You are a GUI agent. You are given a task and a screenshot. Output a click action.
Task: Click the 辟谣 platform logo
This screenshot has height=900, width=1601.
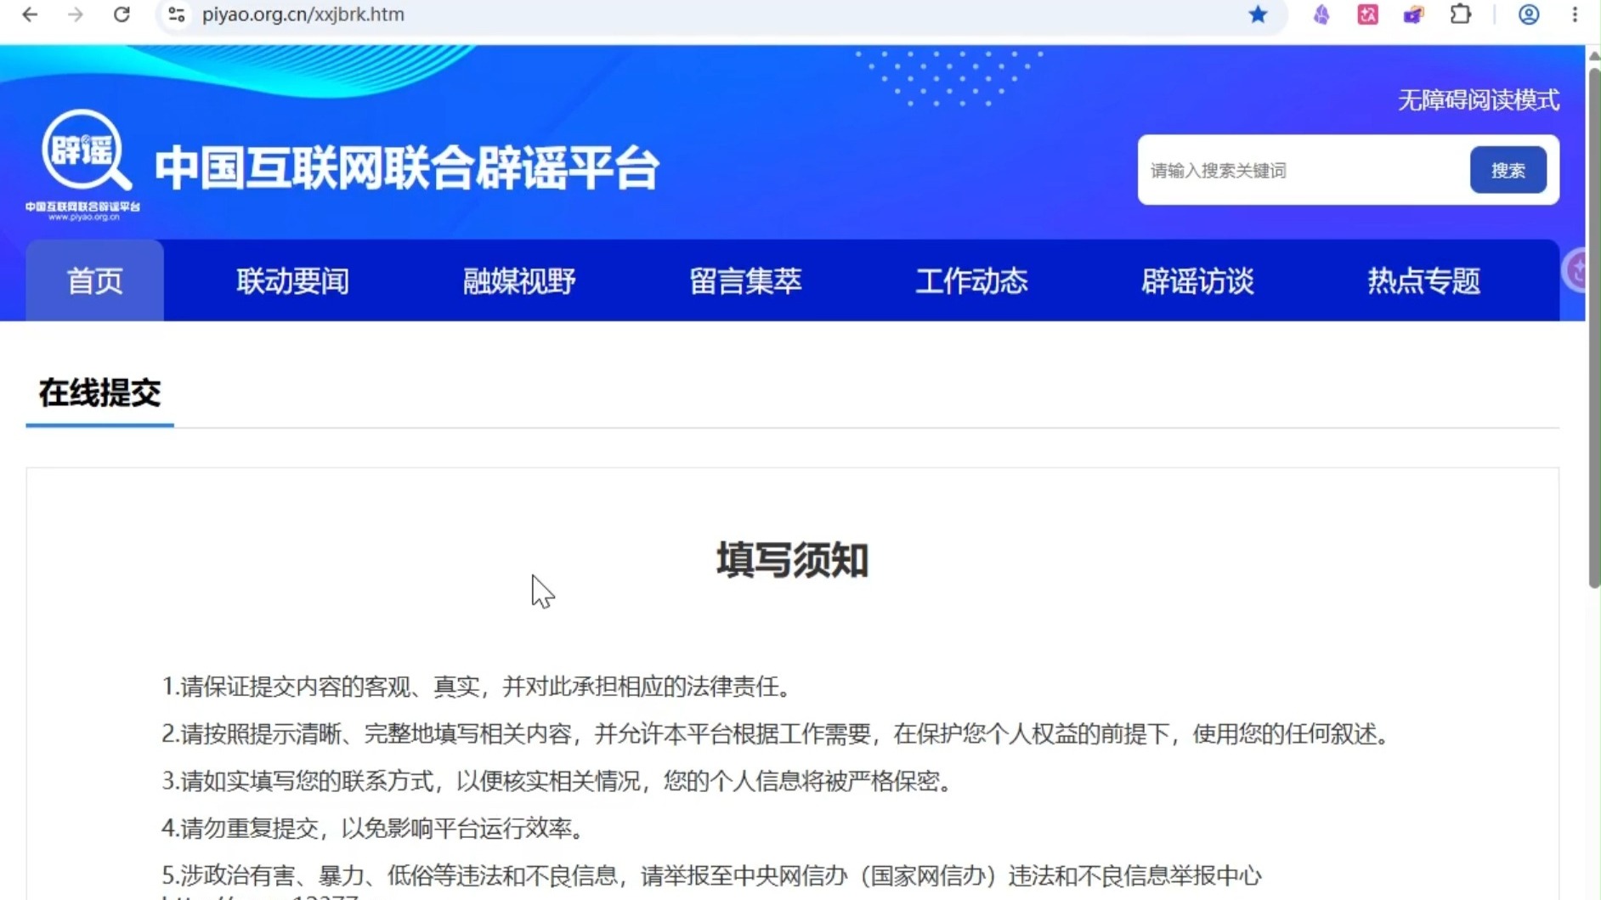[x=83, y=165]
